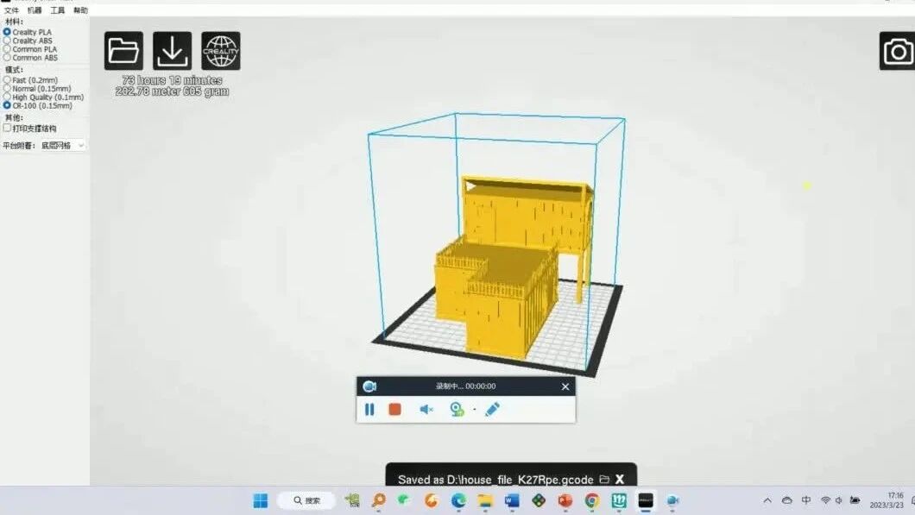This screenshot has height=515, width=915.
Task: Open PowerPoint from the taskbar
Action: point(565,500)
